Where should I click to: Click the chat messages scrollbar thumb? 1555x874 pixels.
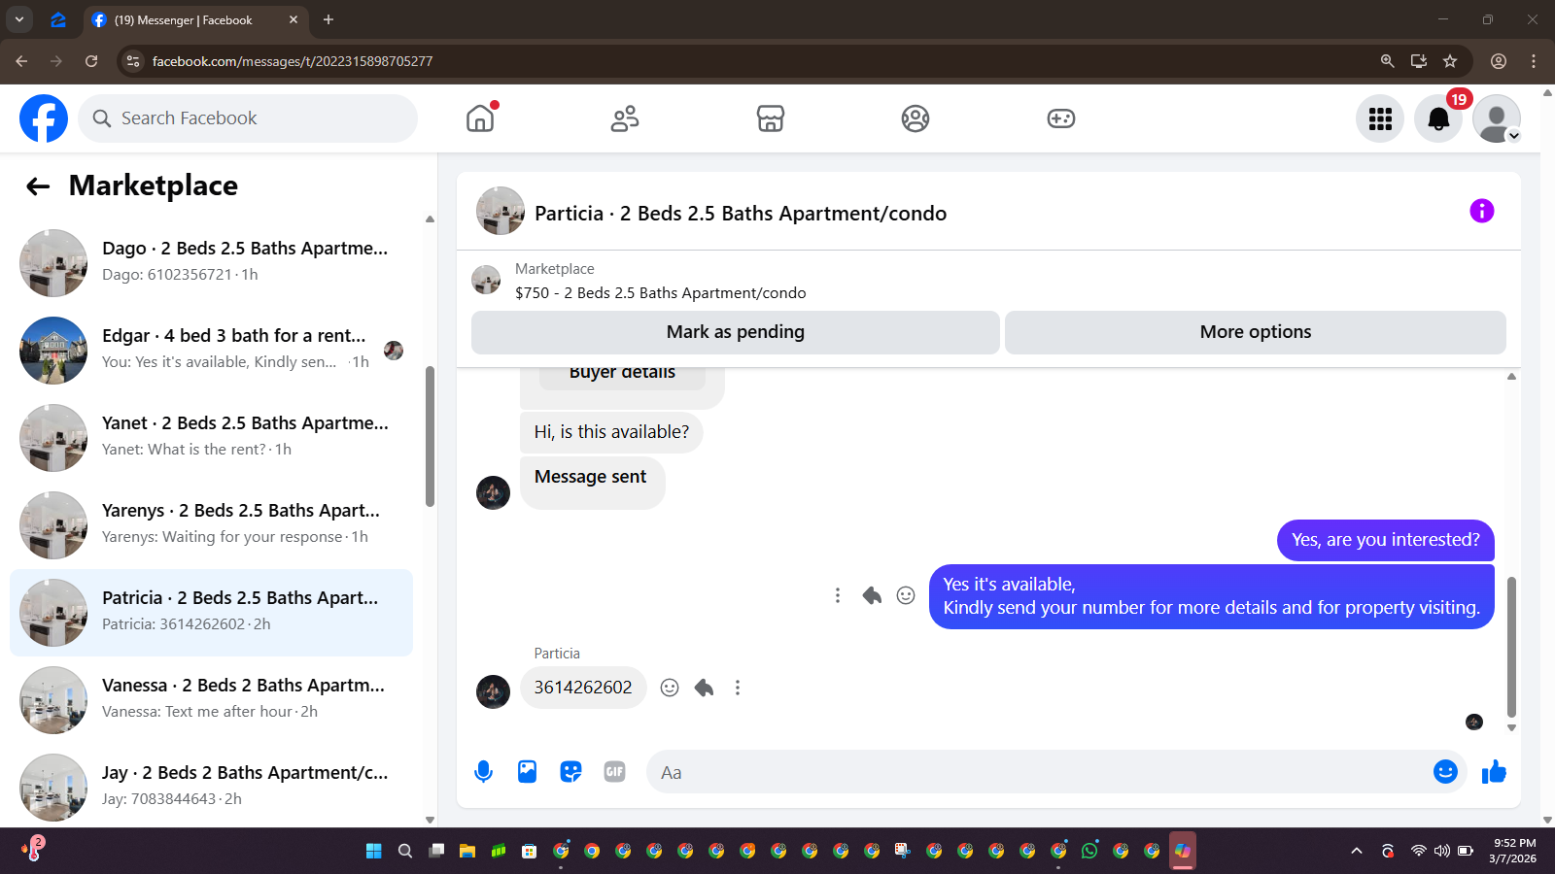[1511, 647]
